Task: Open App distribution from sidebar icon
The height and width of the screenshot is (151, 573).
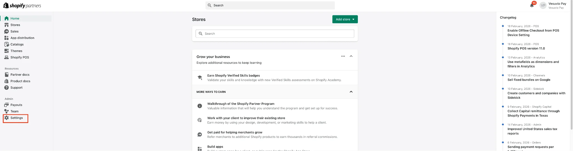Action: pyautogui.click(x=7, y=38)
